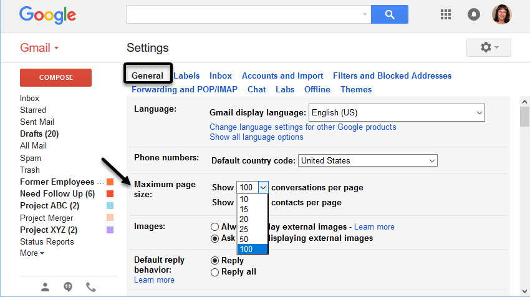Switch to the Labs tab
The width and height of the screenshot is (530, 297).
coord(285,89)
